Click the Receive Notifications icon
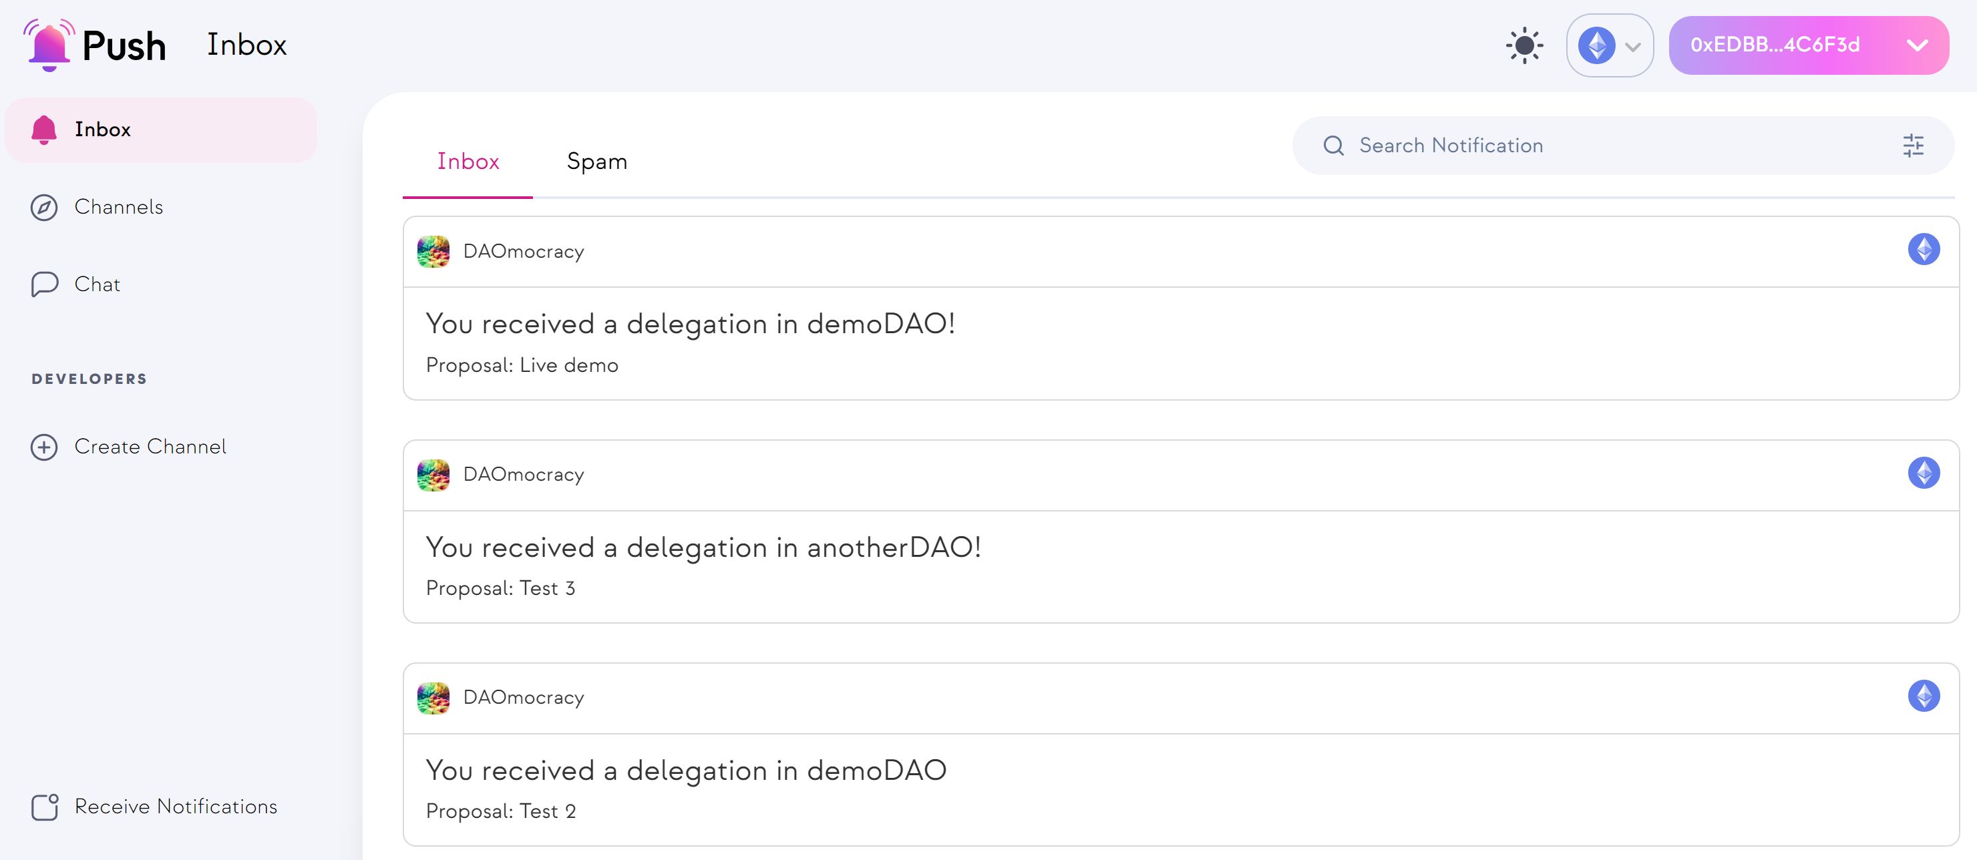 [x=45, y=807]
